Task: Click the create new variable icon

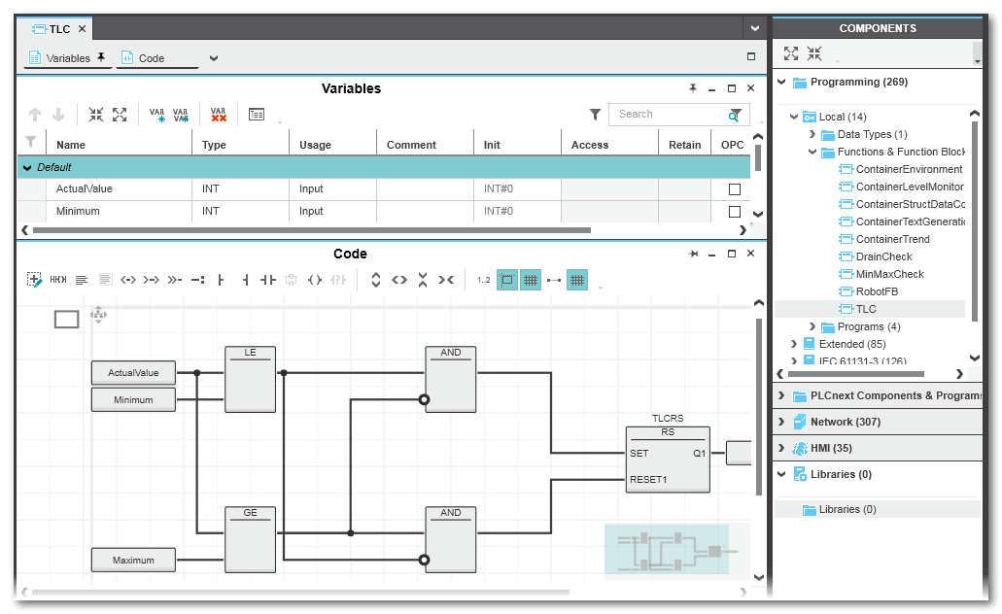Action: (x=156, y=115)
